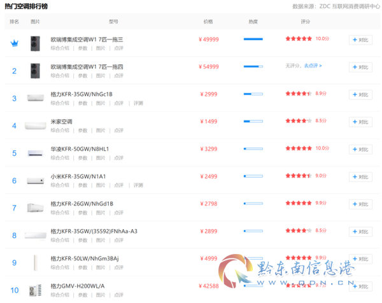The image size is (382, 303).
Task: Open 图片 under 米家空调
Action: click(101, 130)
